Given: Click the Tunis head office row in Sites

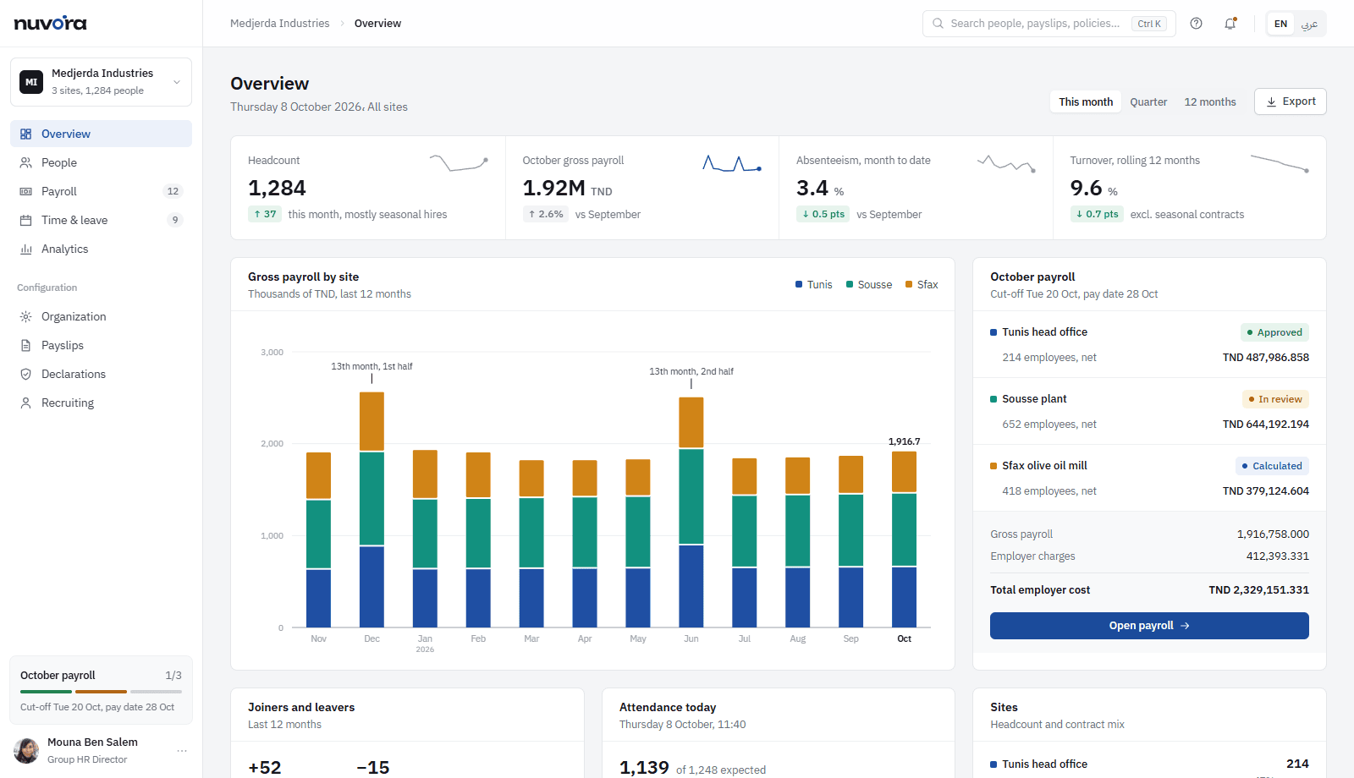Looking at the screenshot, I should pyautogui.click(x=1149, y=764).
